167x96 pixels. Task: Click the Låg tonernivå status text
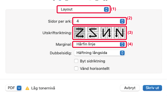click(43, 88)
